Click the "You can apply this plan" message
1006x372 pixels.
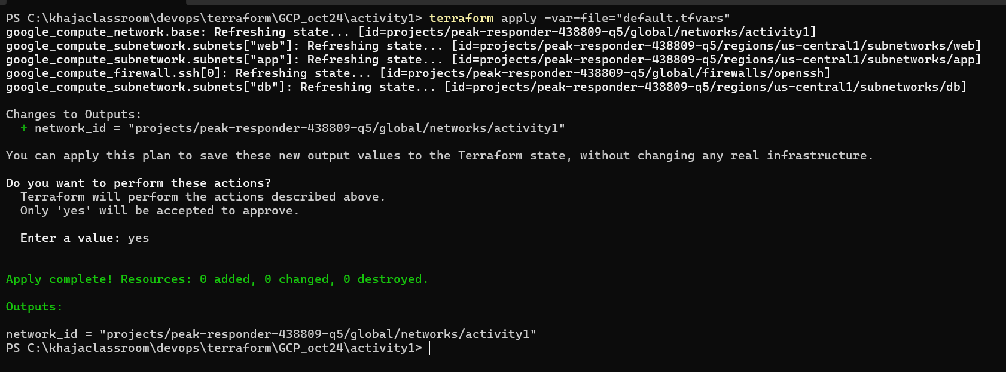pyautogui.click(x=439, y=156)
